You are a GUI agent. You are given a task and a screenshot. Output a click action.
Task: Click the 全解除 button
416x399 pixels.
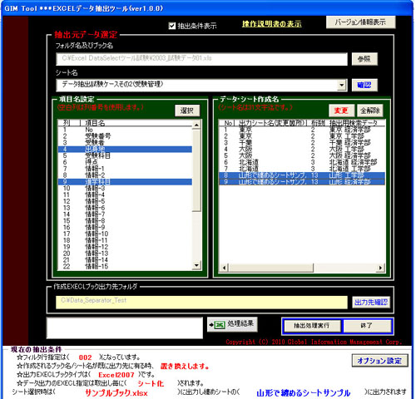pos(370,111)
